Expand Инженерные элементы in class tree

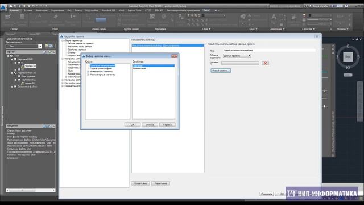[x=88, y=72]
